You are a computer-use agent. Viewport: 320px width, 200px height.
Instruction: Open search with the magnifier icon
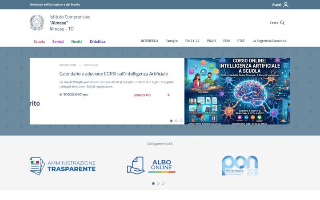282,23
